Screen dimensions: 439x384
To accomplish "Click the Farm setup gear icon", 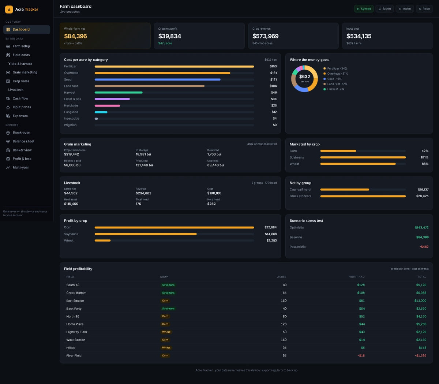I will pos(8,46).
